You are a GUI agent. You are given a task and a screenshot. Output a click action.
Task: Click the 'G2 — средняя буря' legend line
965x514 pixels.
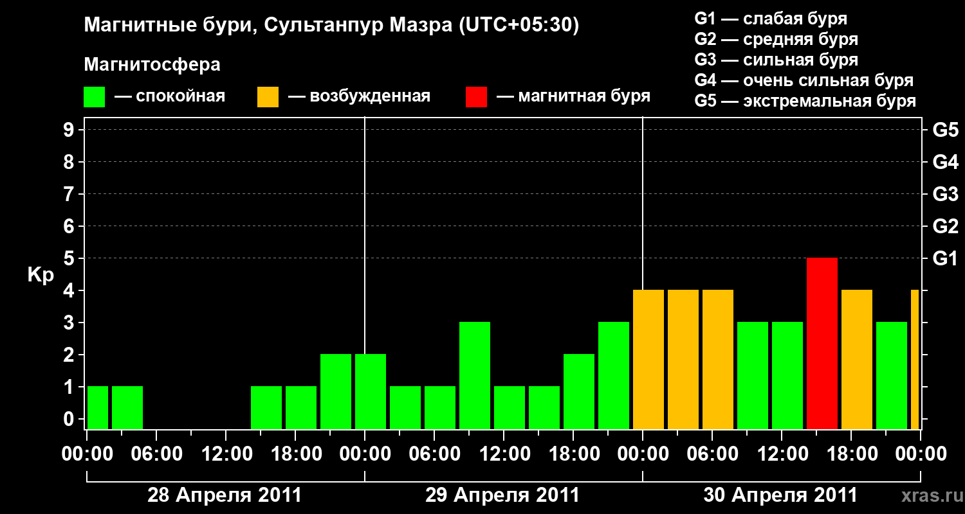tap(777, 39)
